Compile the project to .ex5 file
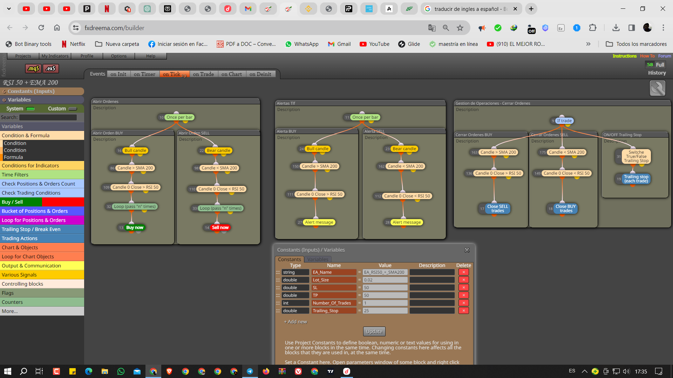673x378 pixels. pos(51,69)
